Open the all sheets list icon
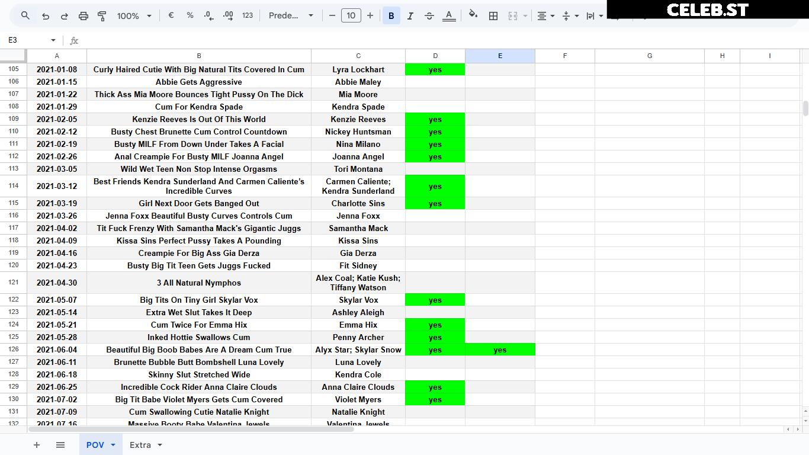The image size is (809, 455). [60, 445]
